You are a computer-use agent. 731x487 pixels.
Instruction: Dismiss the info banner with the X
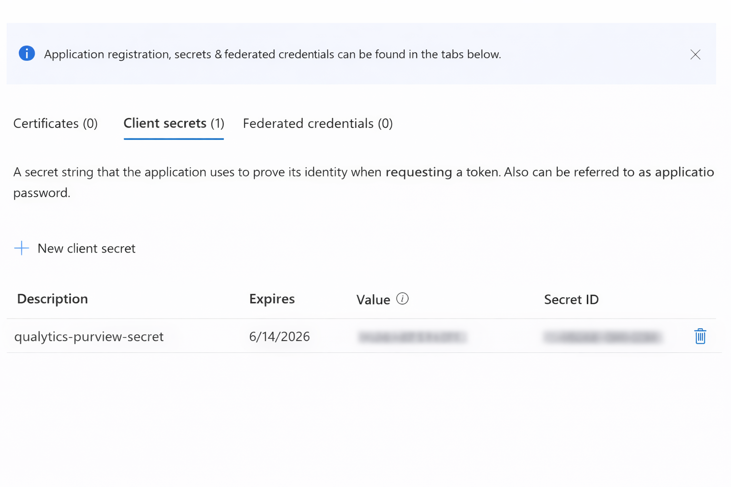pos(695,55)
